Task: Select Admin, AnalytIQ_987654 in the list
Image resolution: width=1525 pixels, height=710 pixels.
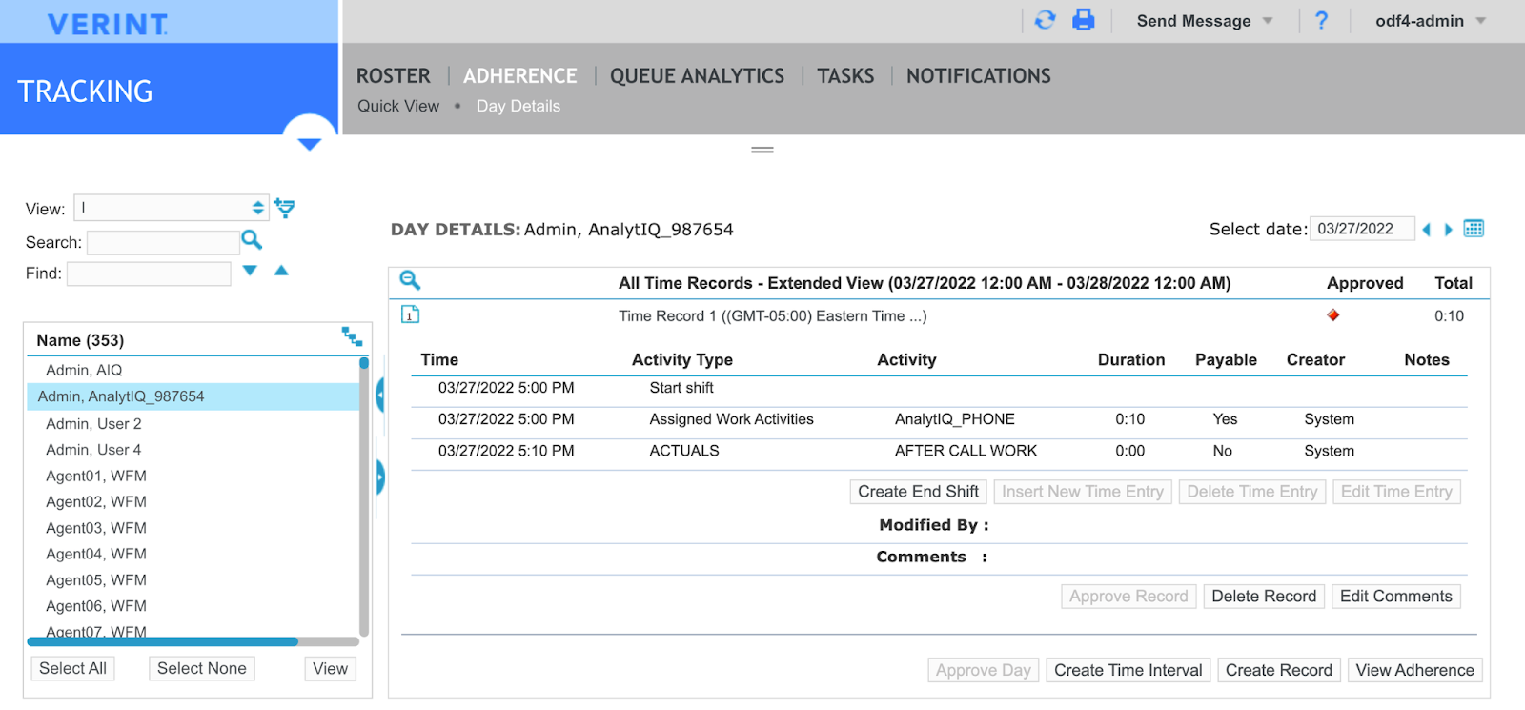Action: coord(193,396)
